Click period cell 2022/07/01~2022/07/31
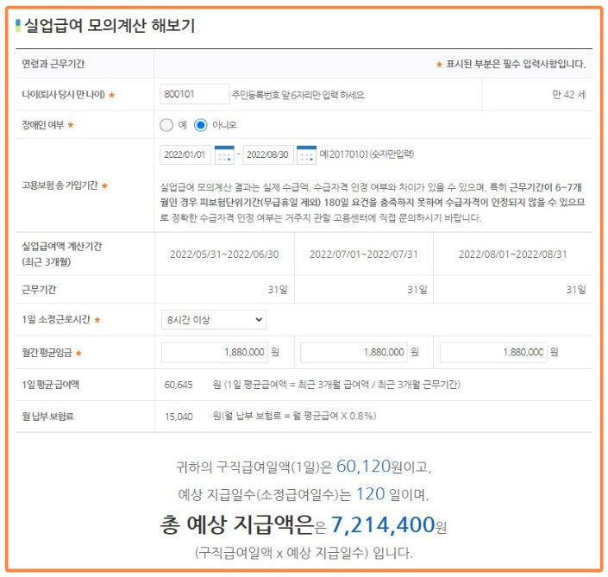The width and height of the screenshot is (608, 577). click(x=364, y=254)
